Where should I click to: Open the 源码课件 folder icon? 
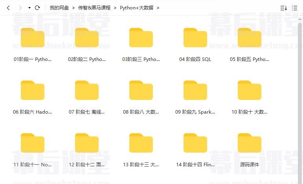pos(250,143)
